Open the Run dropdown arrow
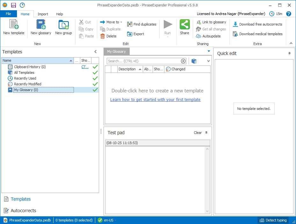The height and width of the screenshot is (224, 296). (x=168, y=37)
